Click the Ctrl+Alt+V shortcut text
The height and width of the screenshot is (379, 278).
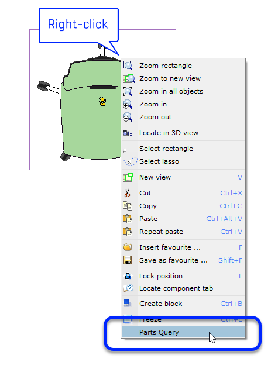click(224, 219)
